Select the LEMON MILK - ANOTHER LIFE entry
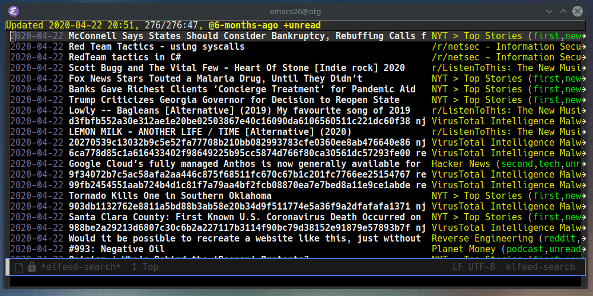Screen dimensions: 593x296 tap(210, 132)
